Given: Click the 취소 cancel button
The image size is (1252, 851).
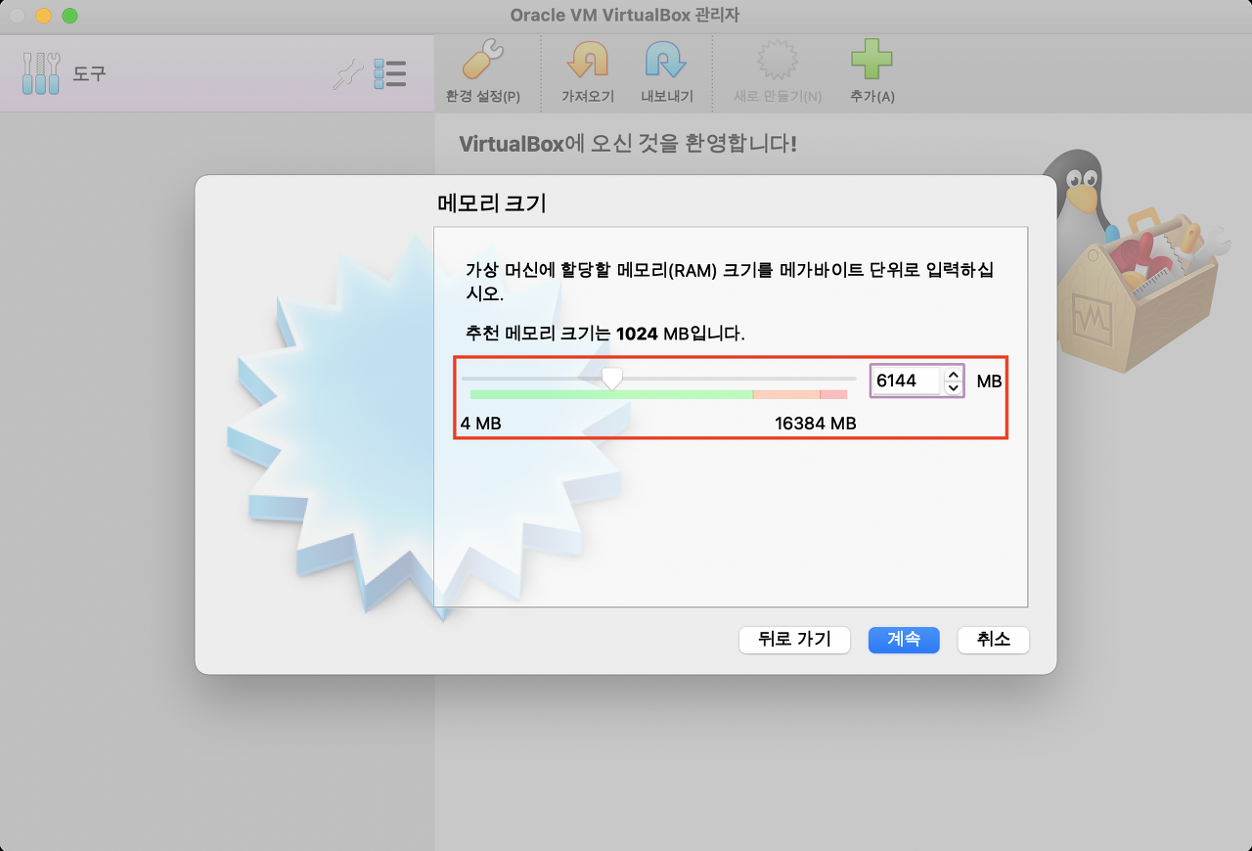Looking at the screenshot, I should click(x=994, y=640).
